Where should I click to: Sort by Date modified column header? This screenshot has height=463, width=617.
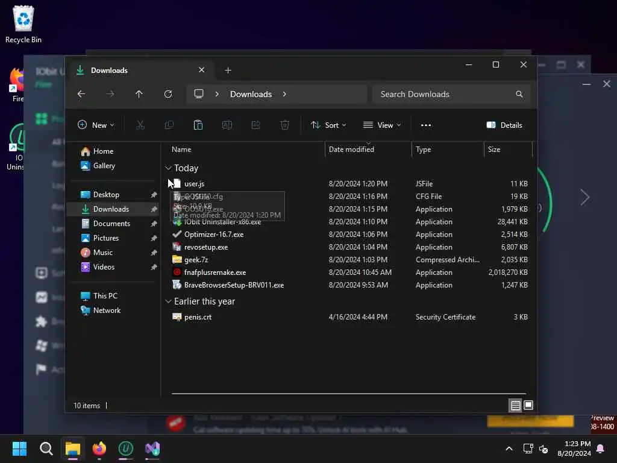(x=368, y=150)
